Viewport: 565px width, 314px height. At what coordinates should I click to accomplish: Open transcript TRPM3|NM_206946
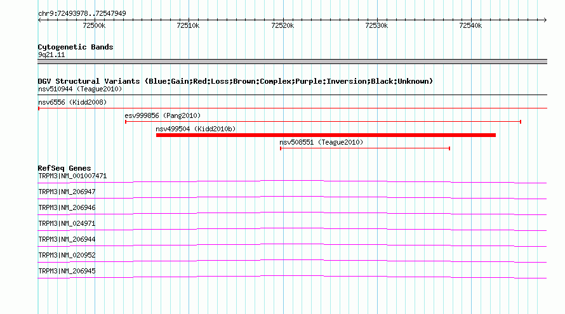coord(67,208)
